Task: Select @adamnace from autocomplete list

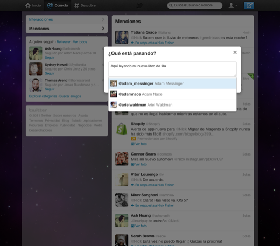Action: click(x=172, y=94)
